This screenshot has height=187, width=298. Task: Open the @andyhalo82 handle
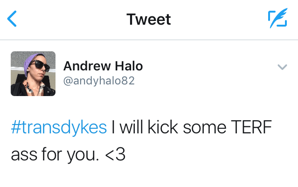coord(98,81)
